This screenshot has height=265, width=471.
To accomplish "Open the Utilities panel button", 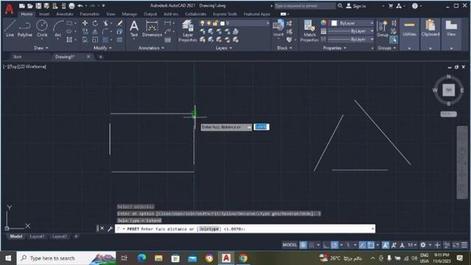I will pos(409,34).
